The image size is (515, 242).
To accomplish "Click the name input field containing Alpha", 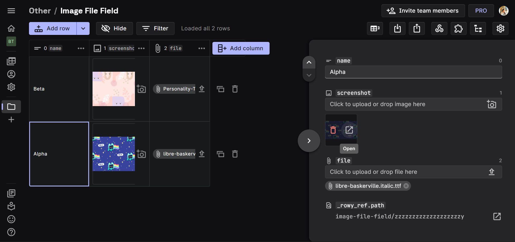I will pos(413,72).
